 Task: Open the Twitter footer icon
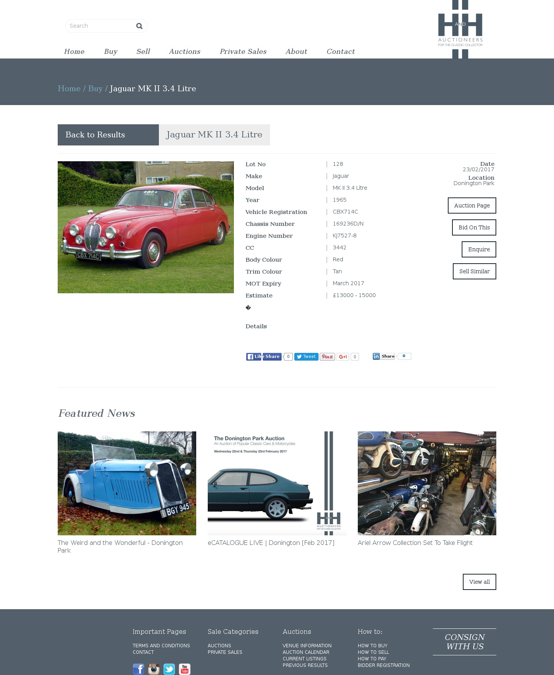(169, 669)
